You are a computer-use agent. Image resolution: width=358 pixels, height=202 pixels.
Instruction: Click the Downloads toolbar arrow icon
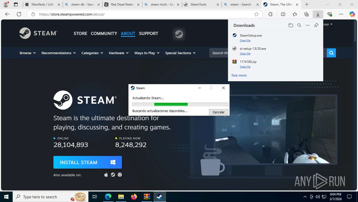(318, 14)
